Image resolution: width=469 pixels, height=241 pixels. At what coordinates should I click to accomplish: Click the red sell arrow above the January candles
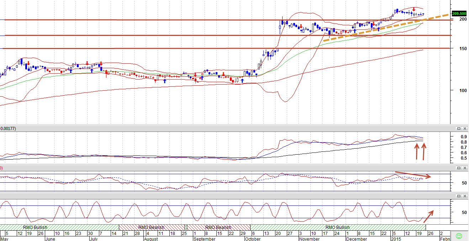tap(414, 9)
